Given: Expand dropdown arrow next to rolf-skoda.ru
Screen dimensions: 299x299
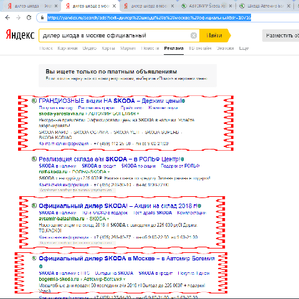Looking at the screenshot, I should point(108,172).
